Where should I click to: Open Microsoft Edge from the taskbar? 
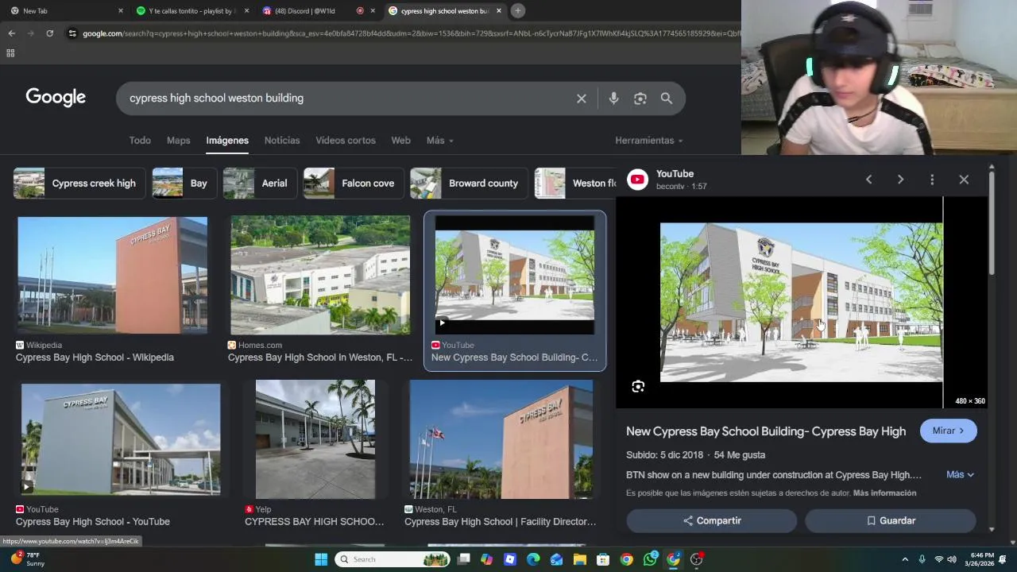[x=533, y=559]
